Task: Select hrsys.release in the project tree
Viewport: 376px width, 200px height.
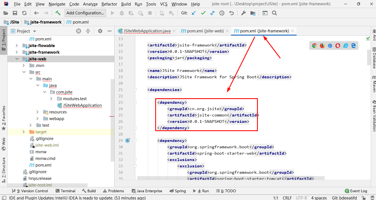Action: coord(40,178)
